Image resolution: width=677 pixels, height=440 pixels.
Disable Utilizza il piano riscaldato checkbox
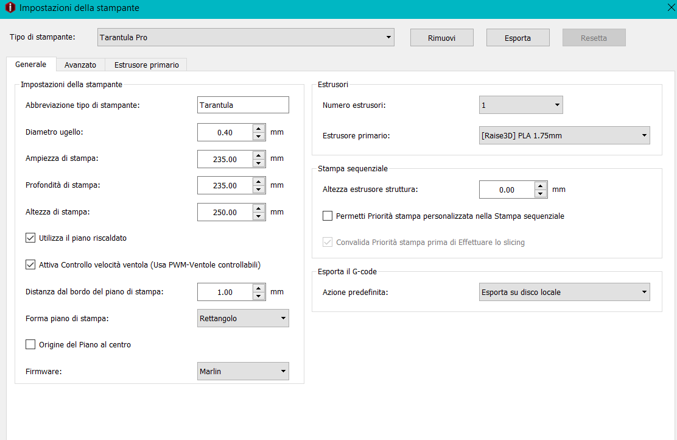[30, 238]
